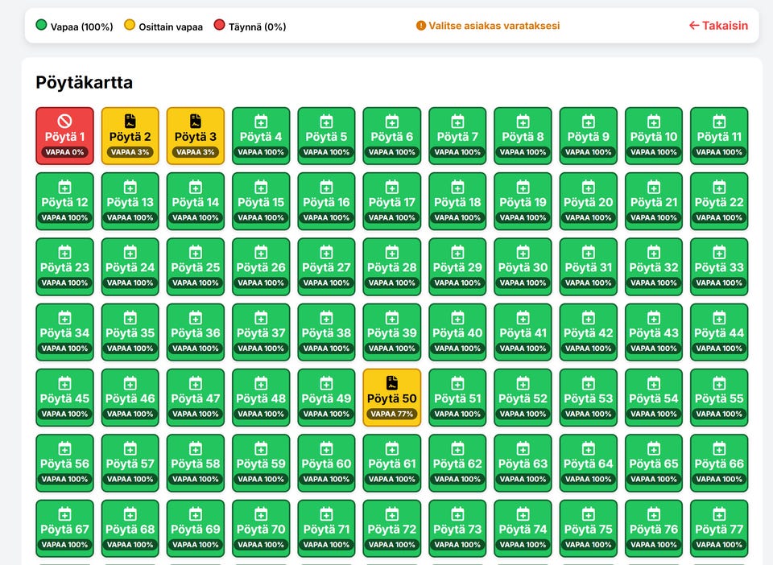773x565 pixels.
Task: Click the Pöytä 36 label
Action: pos(196,333)
